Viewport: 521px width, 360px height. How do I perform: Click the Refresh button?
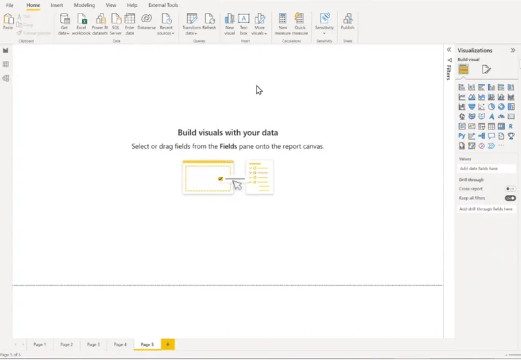point(209,22)
